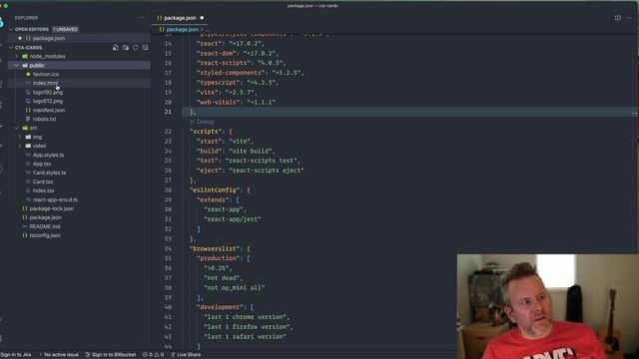
Task: Click the unsaved dot on package.json tab
Action: click(x=202, y=18)
